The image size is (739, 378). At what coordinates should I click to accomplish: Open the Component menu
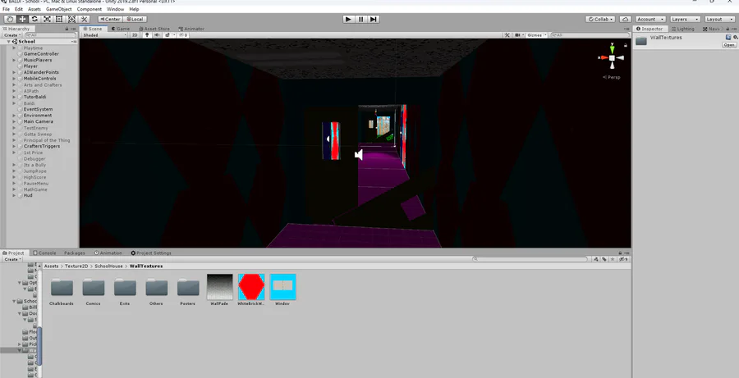click(x=89, y=9)
